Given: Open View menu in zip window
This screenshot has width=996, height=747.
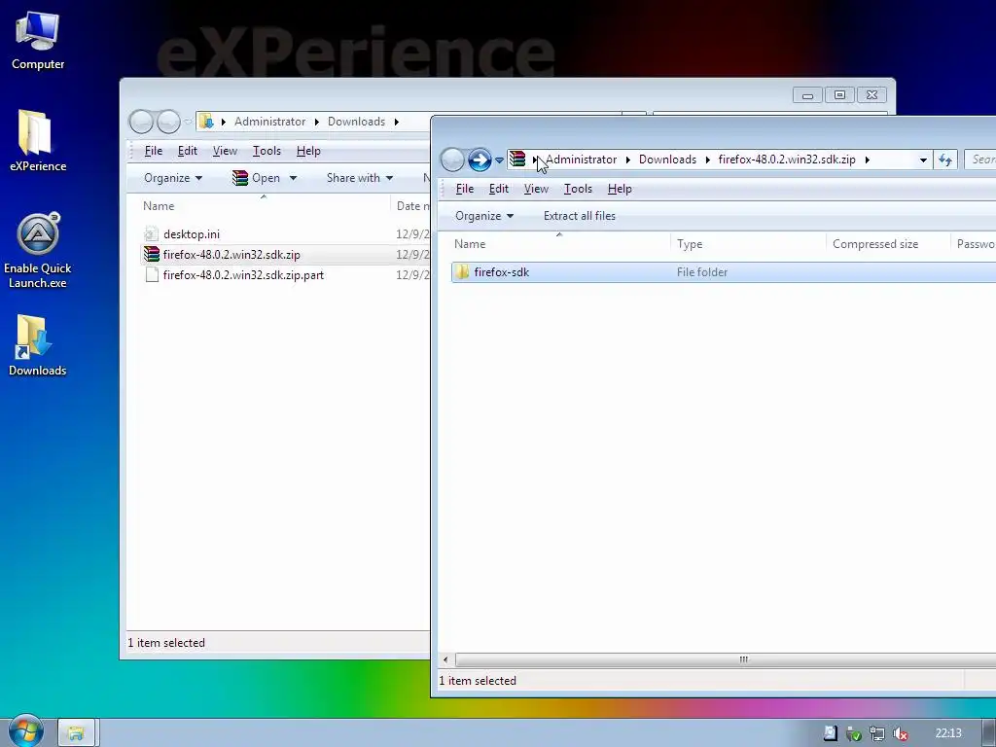Looking at the screenshot, I should click(x=536, y=189).
